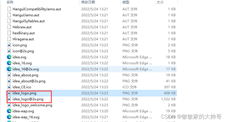Select file name idea_logo@2x.png
The image size is (226, 122).
pos(28,99)
